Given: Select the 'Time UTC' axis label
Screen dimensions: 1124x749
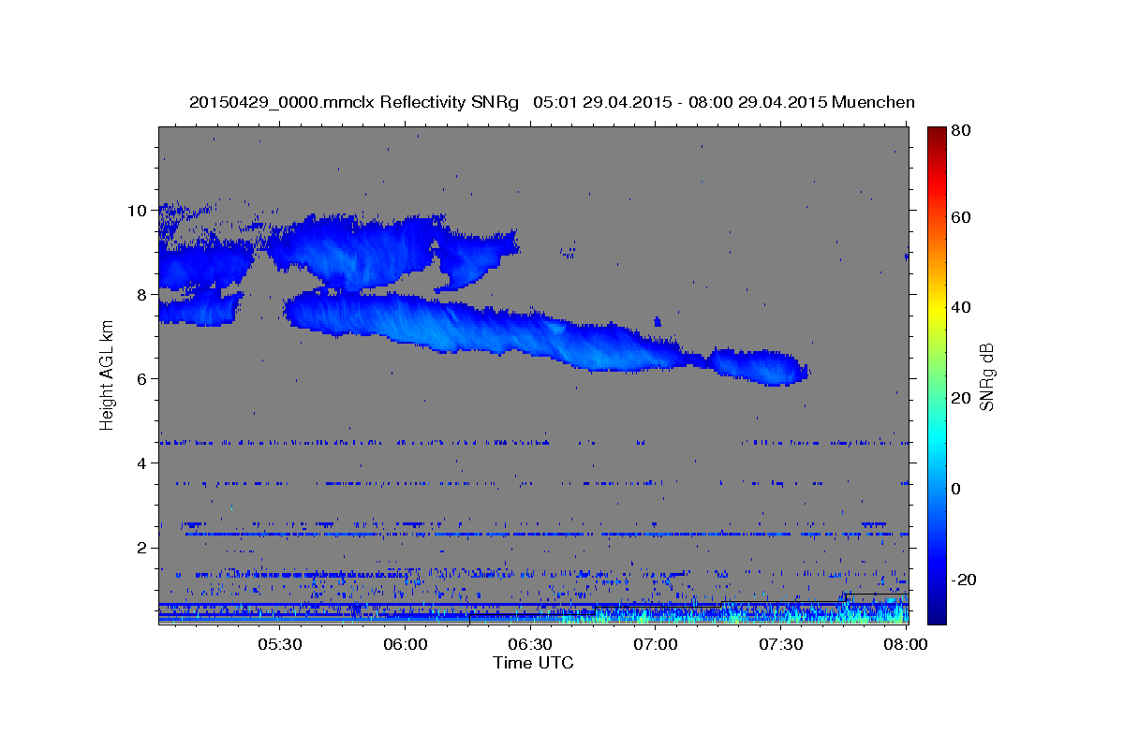Looking at the screenshot, I should 533,663.
